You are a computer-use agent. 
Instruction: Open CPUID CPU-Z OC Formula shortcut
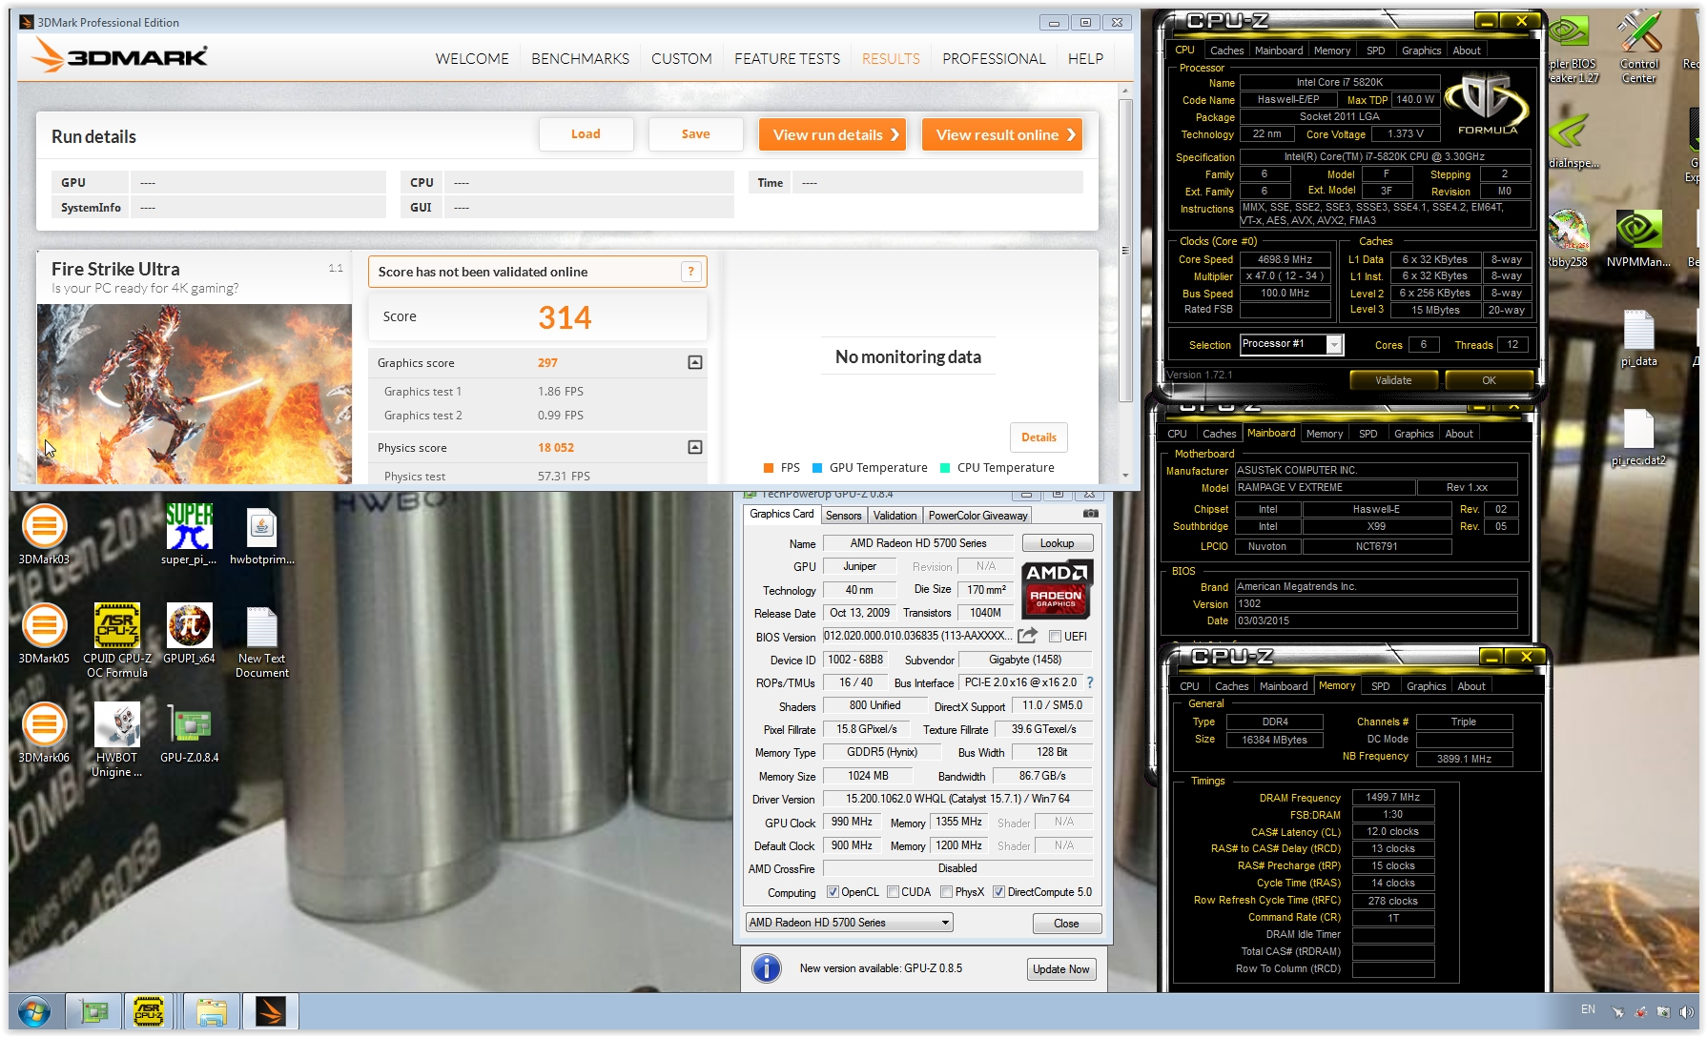pos(117,640)
